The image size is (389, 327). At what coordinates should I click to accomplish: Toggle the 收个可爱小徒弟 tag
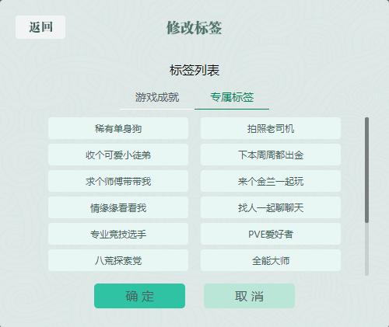[x=118, y=155]
